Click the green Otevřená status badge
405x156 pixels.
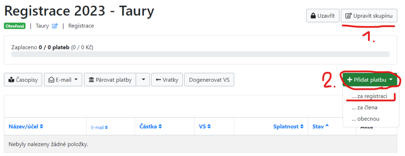coord(15,26)
